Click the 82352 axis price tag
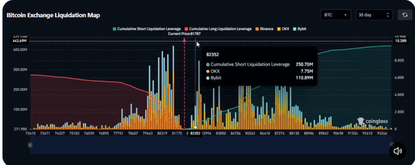Viewport: 415px width, 165px height. click(x=195, y=134)
